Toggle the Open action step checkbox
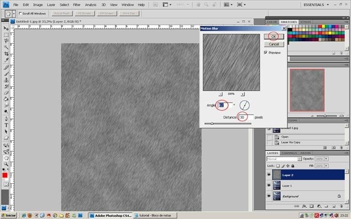Image resolution: width=351 pixels, height=219 pixels. click(269, 137)
